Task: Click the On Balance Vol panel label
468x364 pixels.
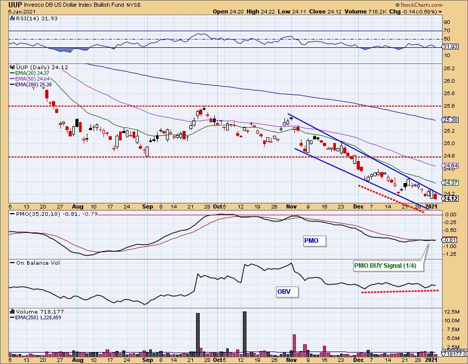Action: (38, 263)
